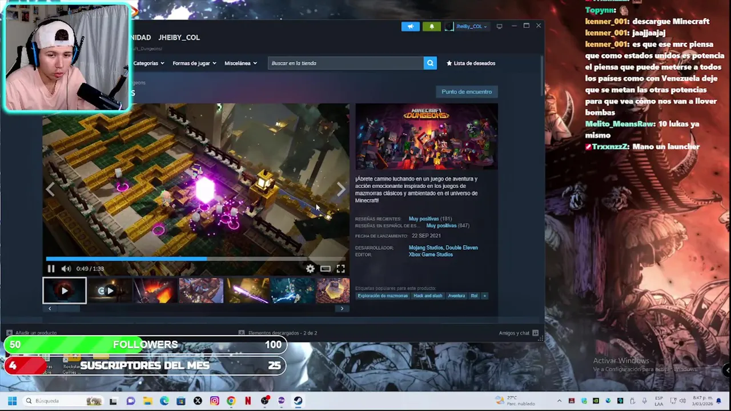This screenshot has width=731, height=411.
Task: Open Task View on the taskbar
Action: tap(113, 401)
